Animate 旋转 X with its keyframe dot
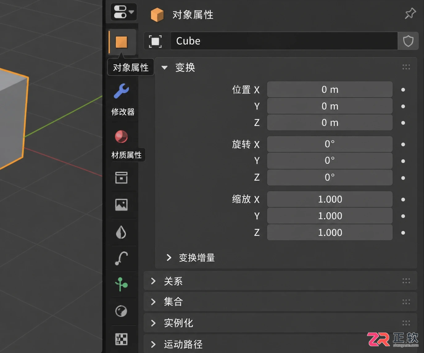The image size is (424, 353). tap(403, 144)
